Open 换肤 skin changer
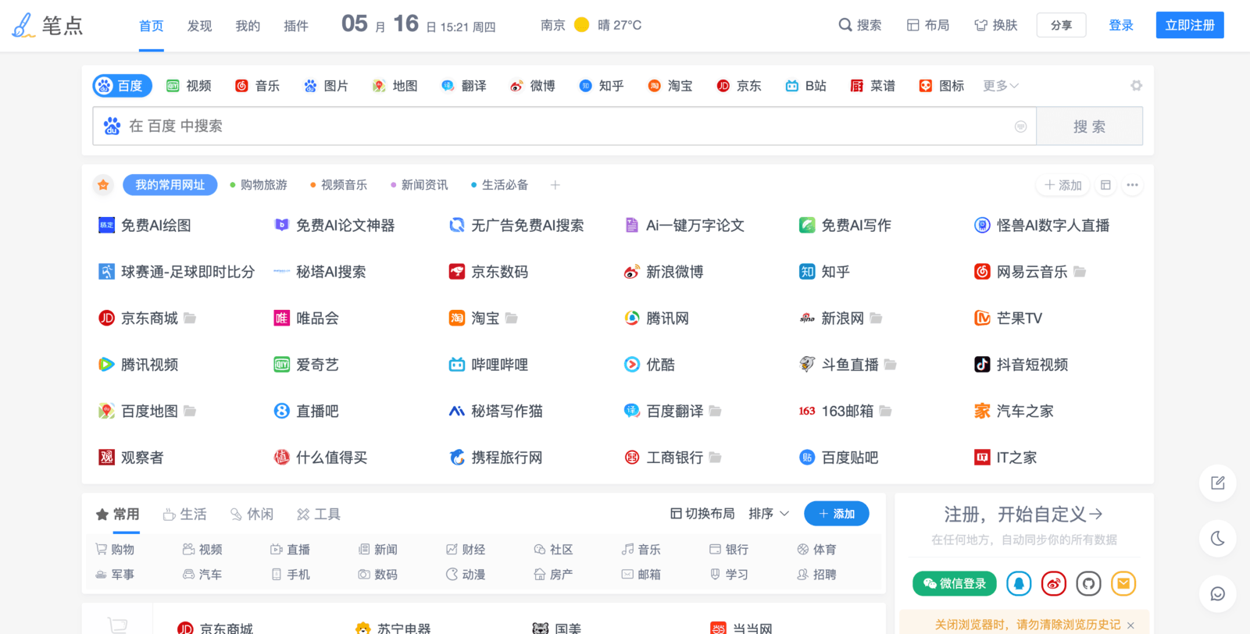Viewport: 1250px width, 634px height. [996, 25]
